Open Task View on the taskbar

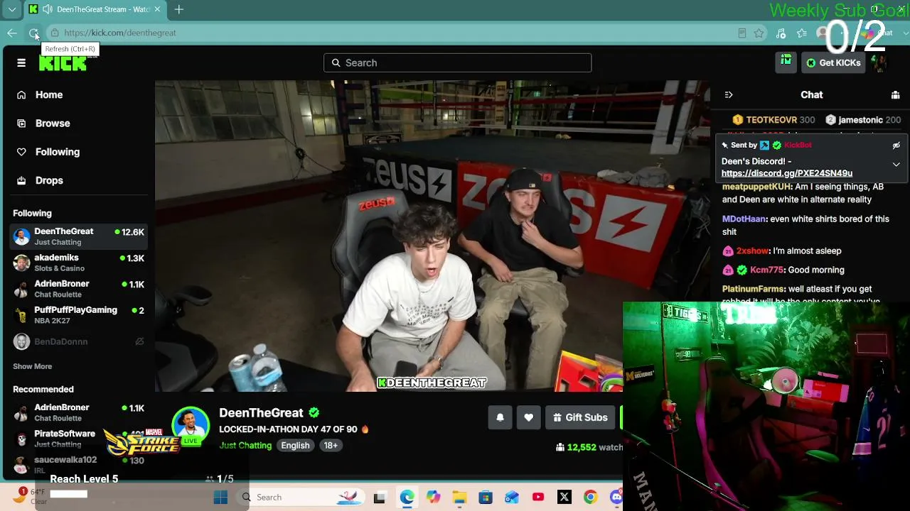point(380,498)
